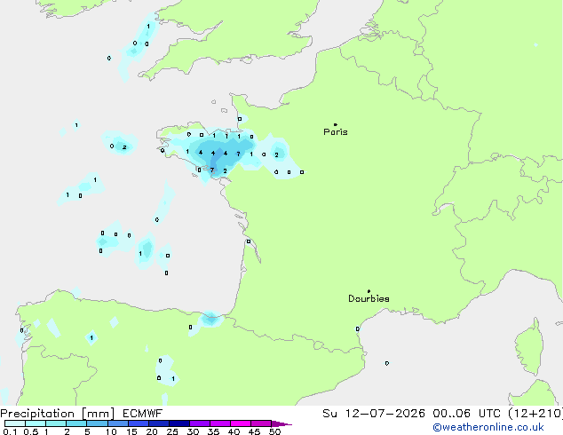This screenshot has width=563, height=435.
Task: Select the 30–35 mm purple legend swatch
Action: [x=199, y=423]
